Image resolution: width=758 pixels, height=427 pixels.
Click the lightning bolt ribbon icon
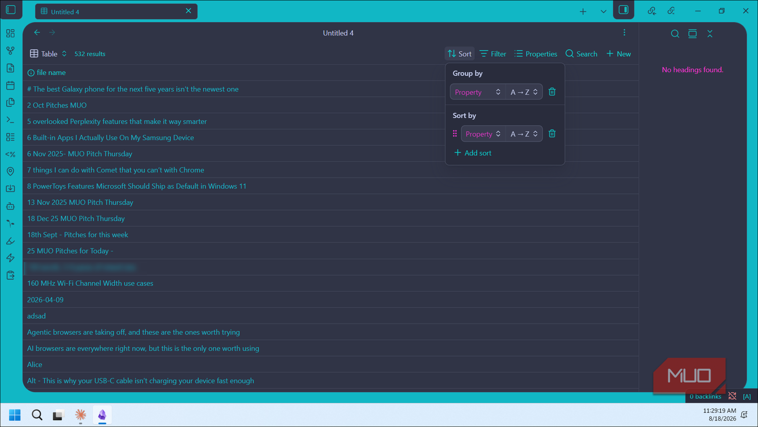(x=10, y=258)
